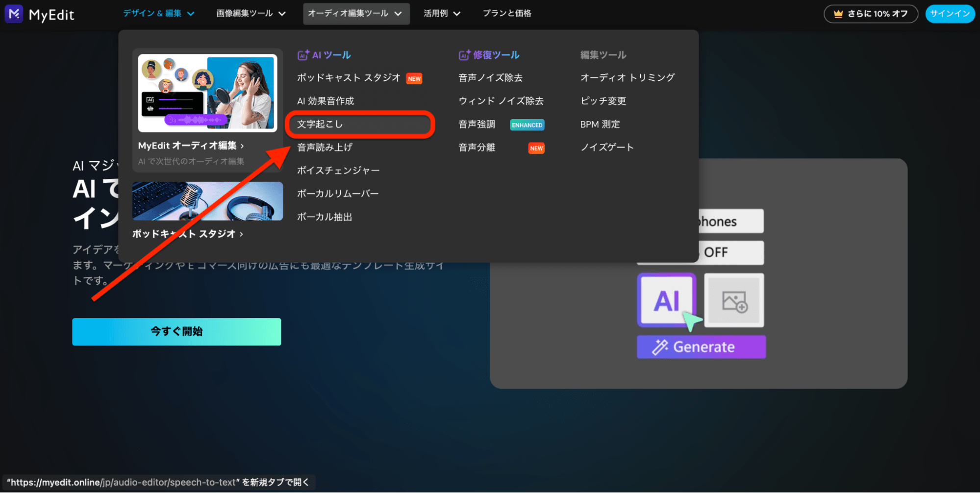
Task: Click the magic wand icon on Generate
Action: point(660,347)
